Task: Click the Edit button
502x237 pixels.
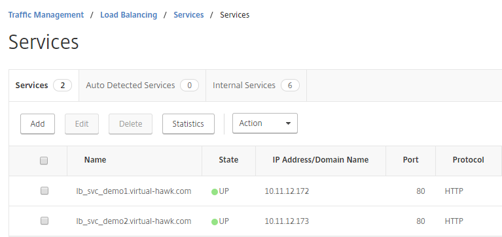Action: [82, 124]
